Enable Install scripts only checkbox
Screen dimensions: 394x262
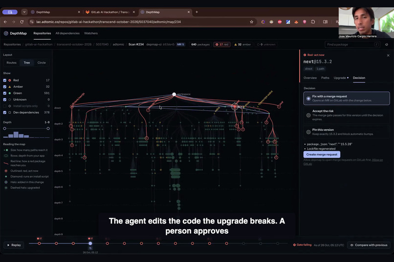coord(5,106)
